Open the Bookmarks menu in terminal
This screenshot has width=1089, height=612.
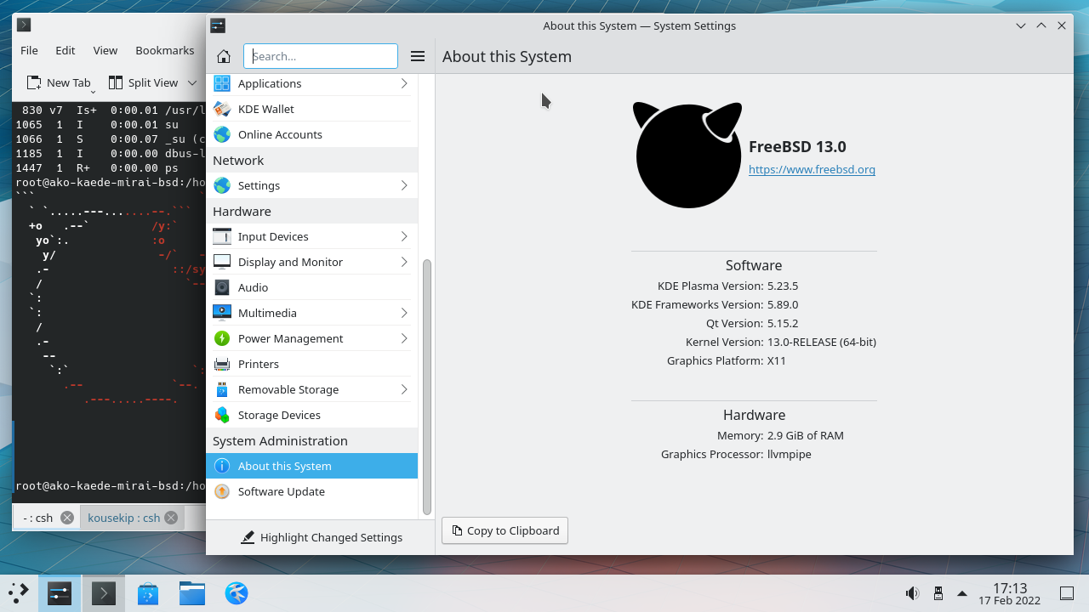164,50
